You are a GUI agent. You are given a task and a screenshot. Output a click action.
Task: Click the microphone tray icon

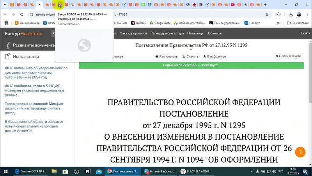(257, 171)
